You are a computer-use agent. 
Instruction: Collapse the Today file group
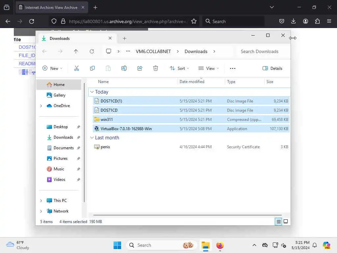coord(92,92)
